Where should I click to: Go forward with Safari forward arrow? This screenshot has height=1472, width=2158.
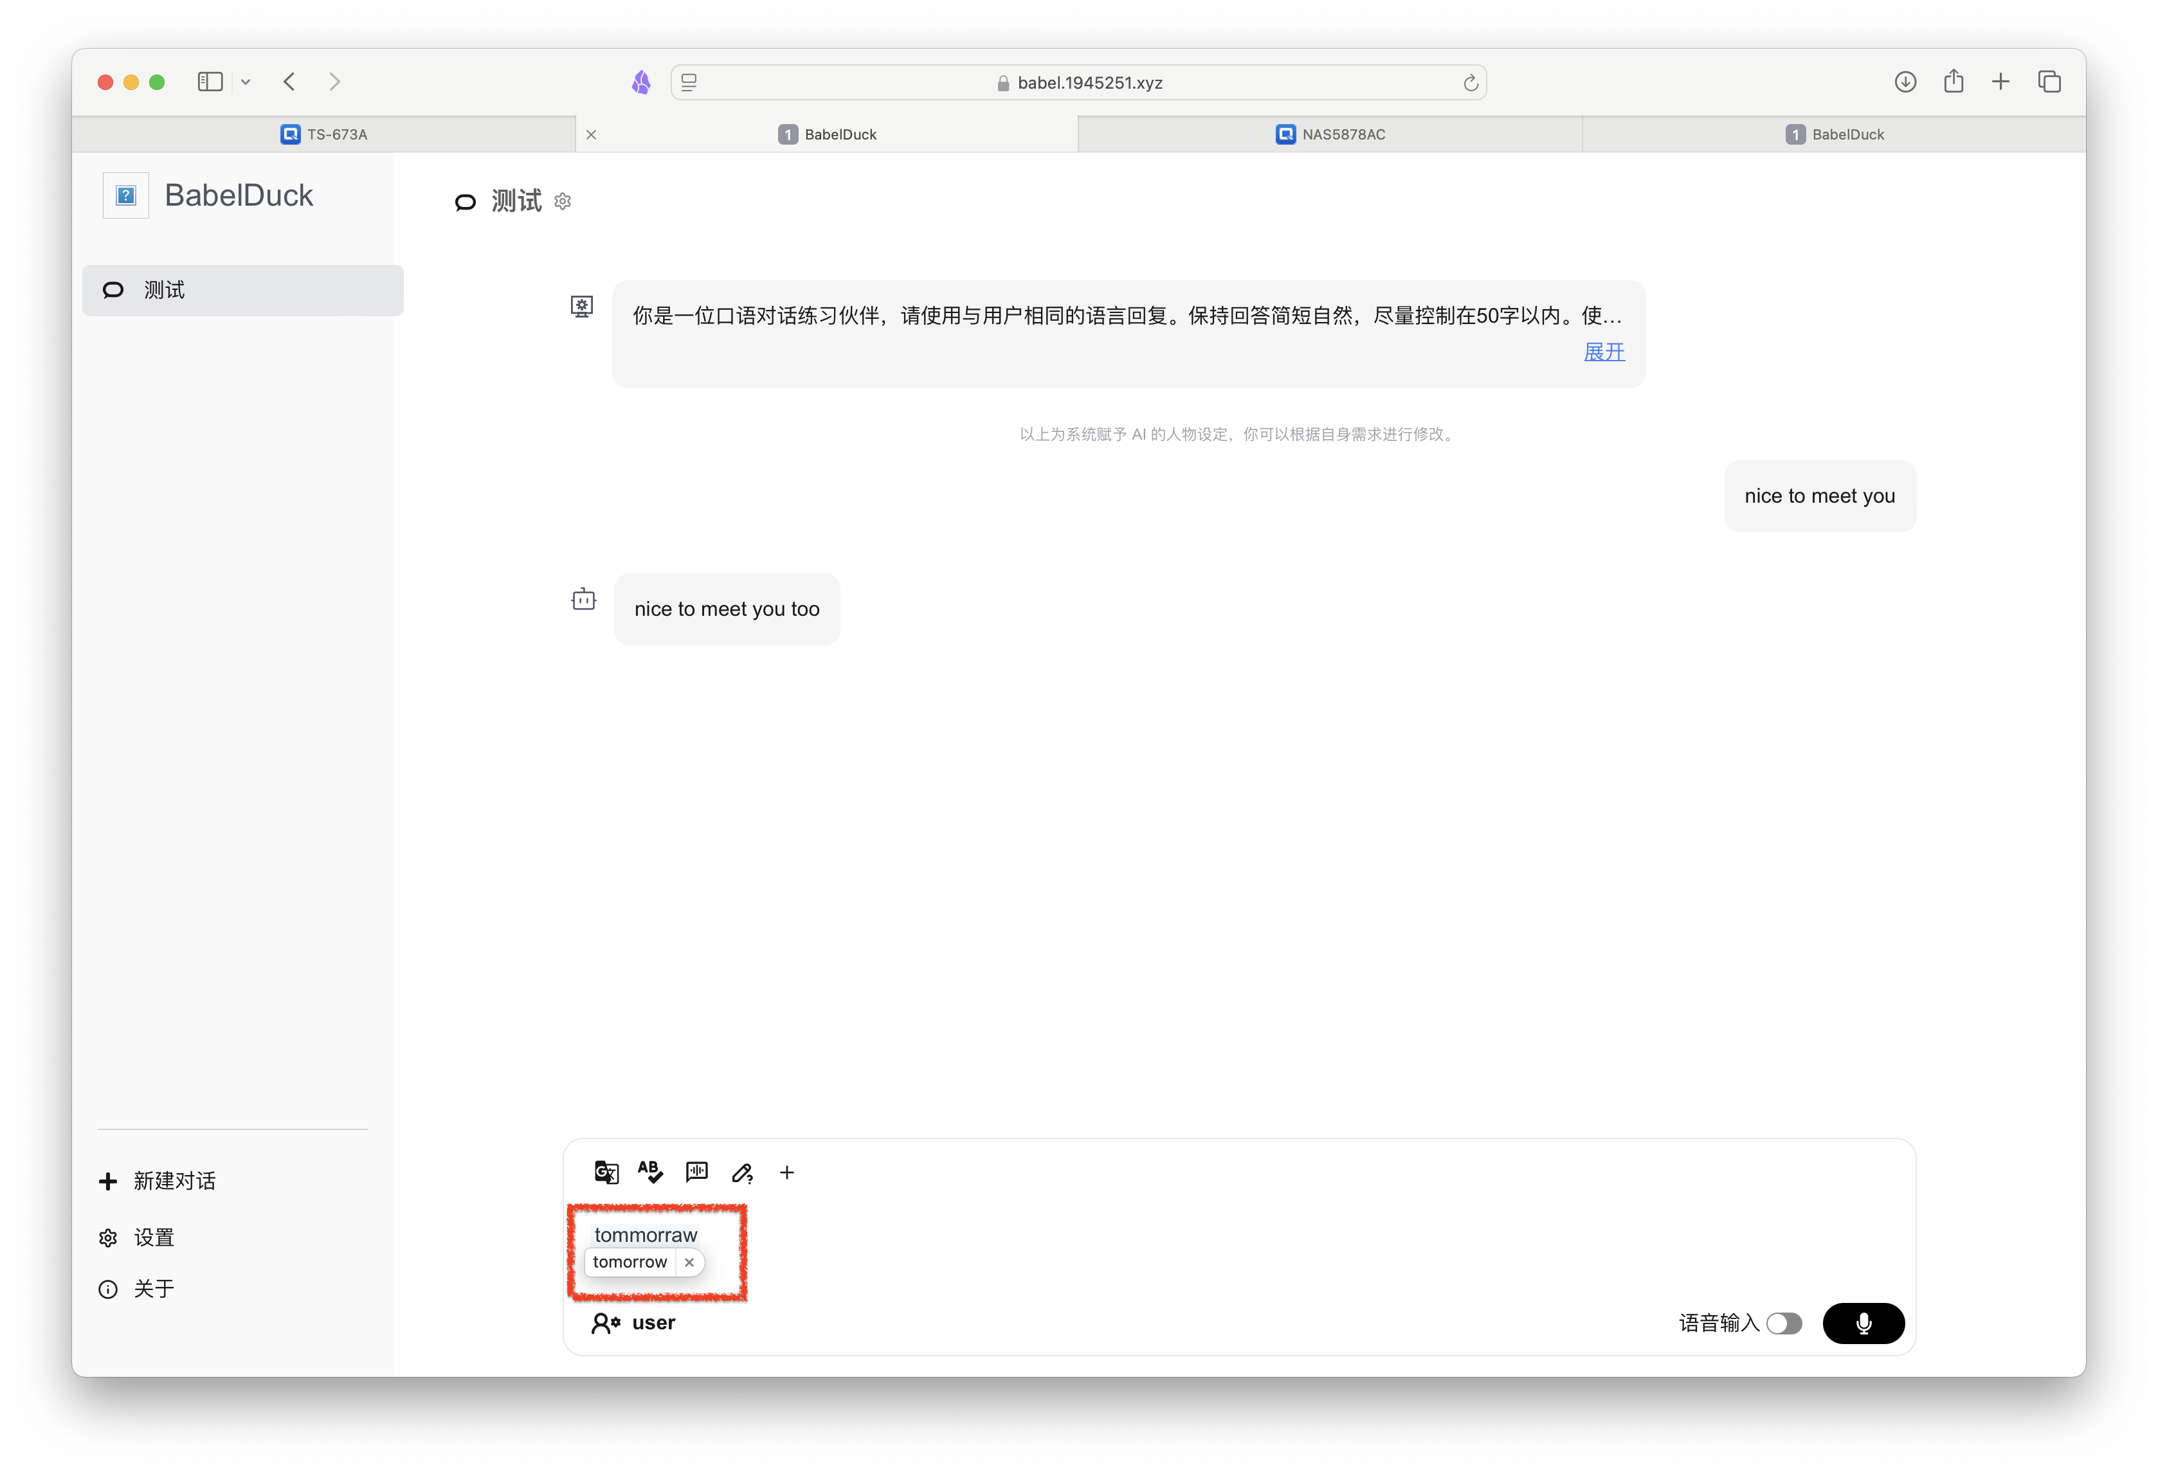(334, 82)
